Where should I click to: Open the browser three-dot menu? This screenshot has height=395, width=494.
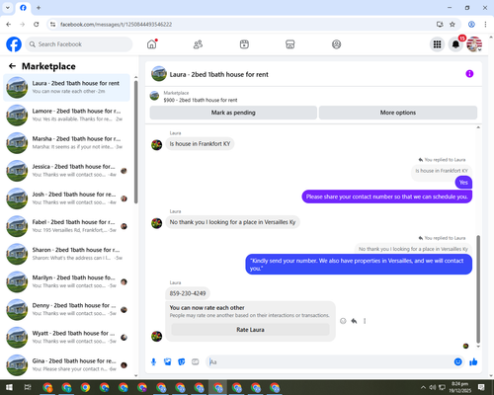[485, 24]
